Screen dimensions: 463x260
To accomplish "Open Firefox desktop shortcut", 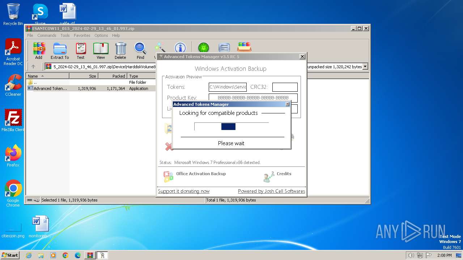I will 13,156.
